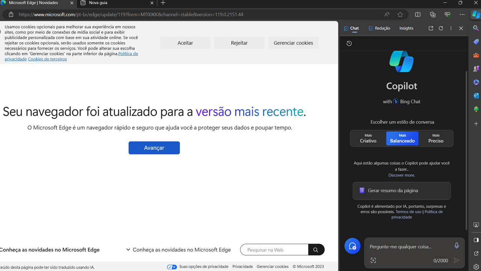Viewport: 481px width, 271px height.
Task: Open sidebar settings gear icon
Action: pos(476,267)
